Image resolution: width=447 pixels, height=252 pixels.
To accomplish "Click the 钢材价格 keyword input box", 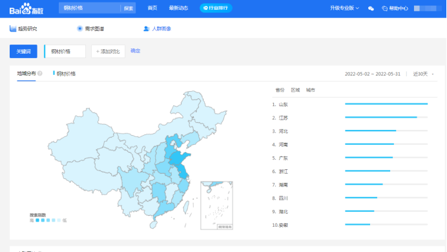I will click(x=65, y=51).
